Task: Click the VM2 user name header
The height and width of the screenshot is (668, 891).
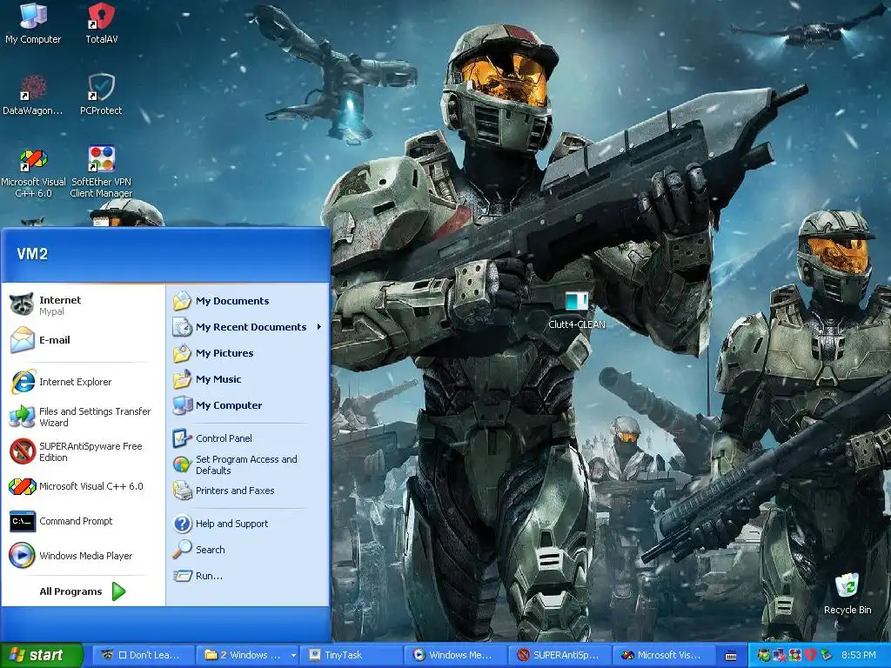Action: click(x=32, y=254)
